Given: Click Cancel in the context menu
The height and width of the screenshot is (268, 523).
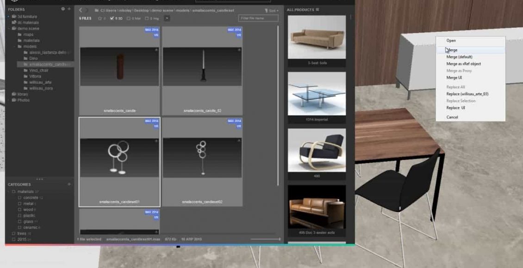Looking at the screenshot, I should click(452, 117).
